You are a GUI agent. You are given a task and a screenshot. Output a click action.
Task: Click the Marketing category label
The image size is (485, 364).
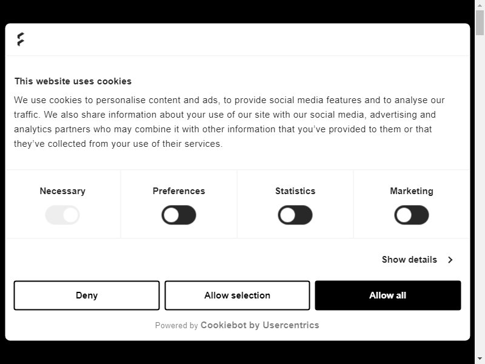click(412, 191)
